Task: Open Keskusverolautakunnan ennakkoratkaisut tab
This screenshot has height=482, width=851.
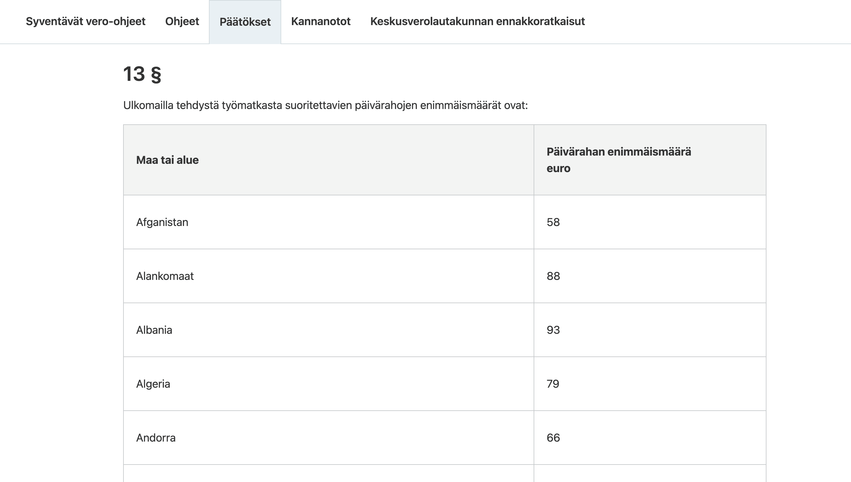Action: (478, 21)
